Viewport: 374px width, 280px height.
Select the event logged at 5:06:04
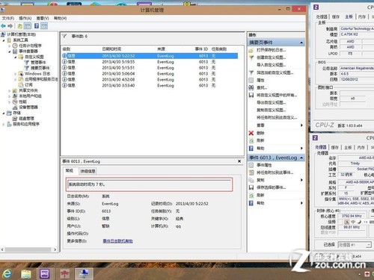(x=150, y=74)
